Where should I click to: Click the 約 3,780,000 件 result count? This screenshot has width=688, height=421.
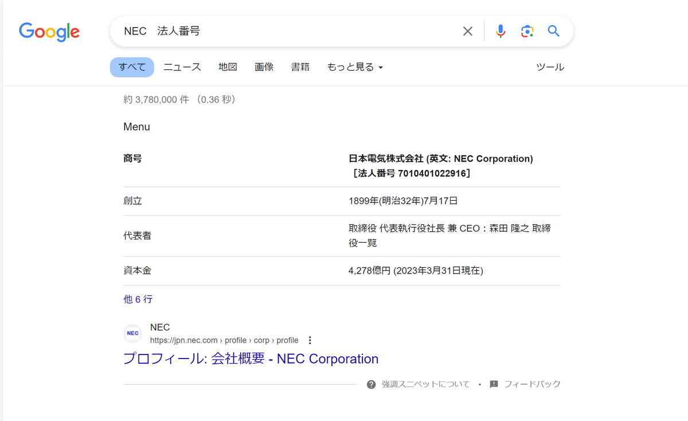click(156, 100)
